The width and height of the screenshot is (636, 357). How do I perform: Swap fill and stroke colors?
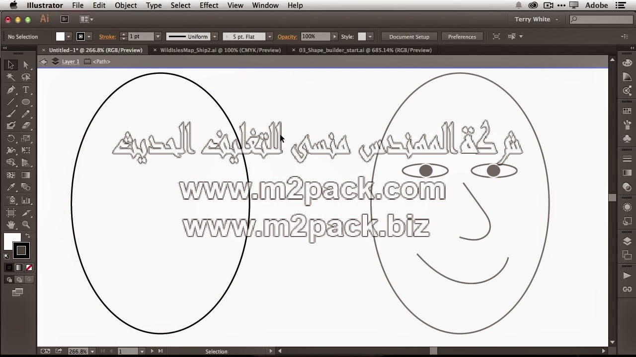tap(28, 236)
